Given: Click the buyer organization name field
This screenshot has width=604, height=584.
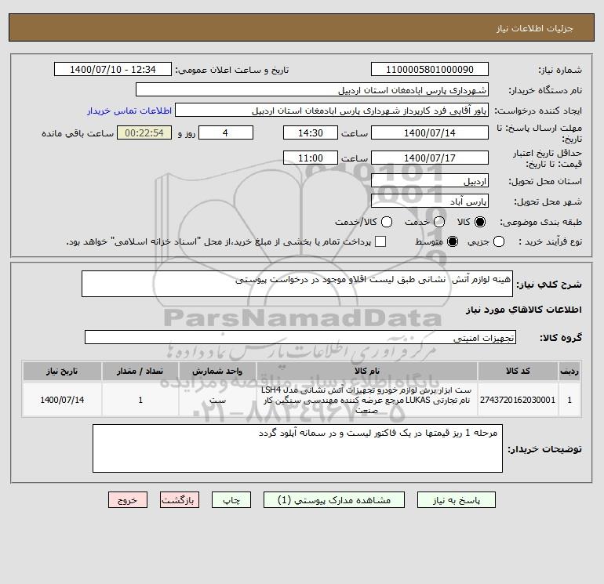Looking at the screenshot, I should click(x=312, y=90).
